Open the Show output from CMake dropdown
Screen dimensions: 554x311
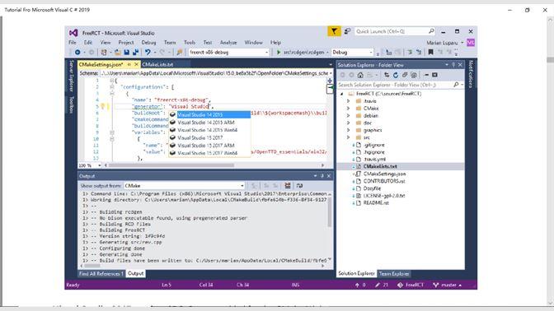pos(184,185)
